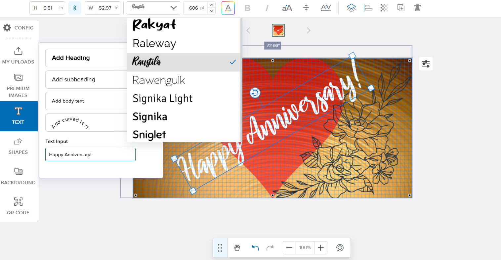Image resolution: width=501 pixels, height=260 pixels.
Task: Open the line spacing control
Action: (306, 8)
